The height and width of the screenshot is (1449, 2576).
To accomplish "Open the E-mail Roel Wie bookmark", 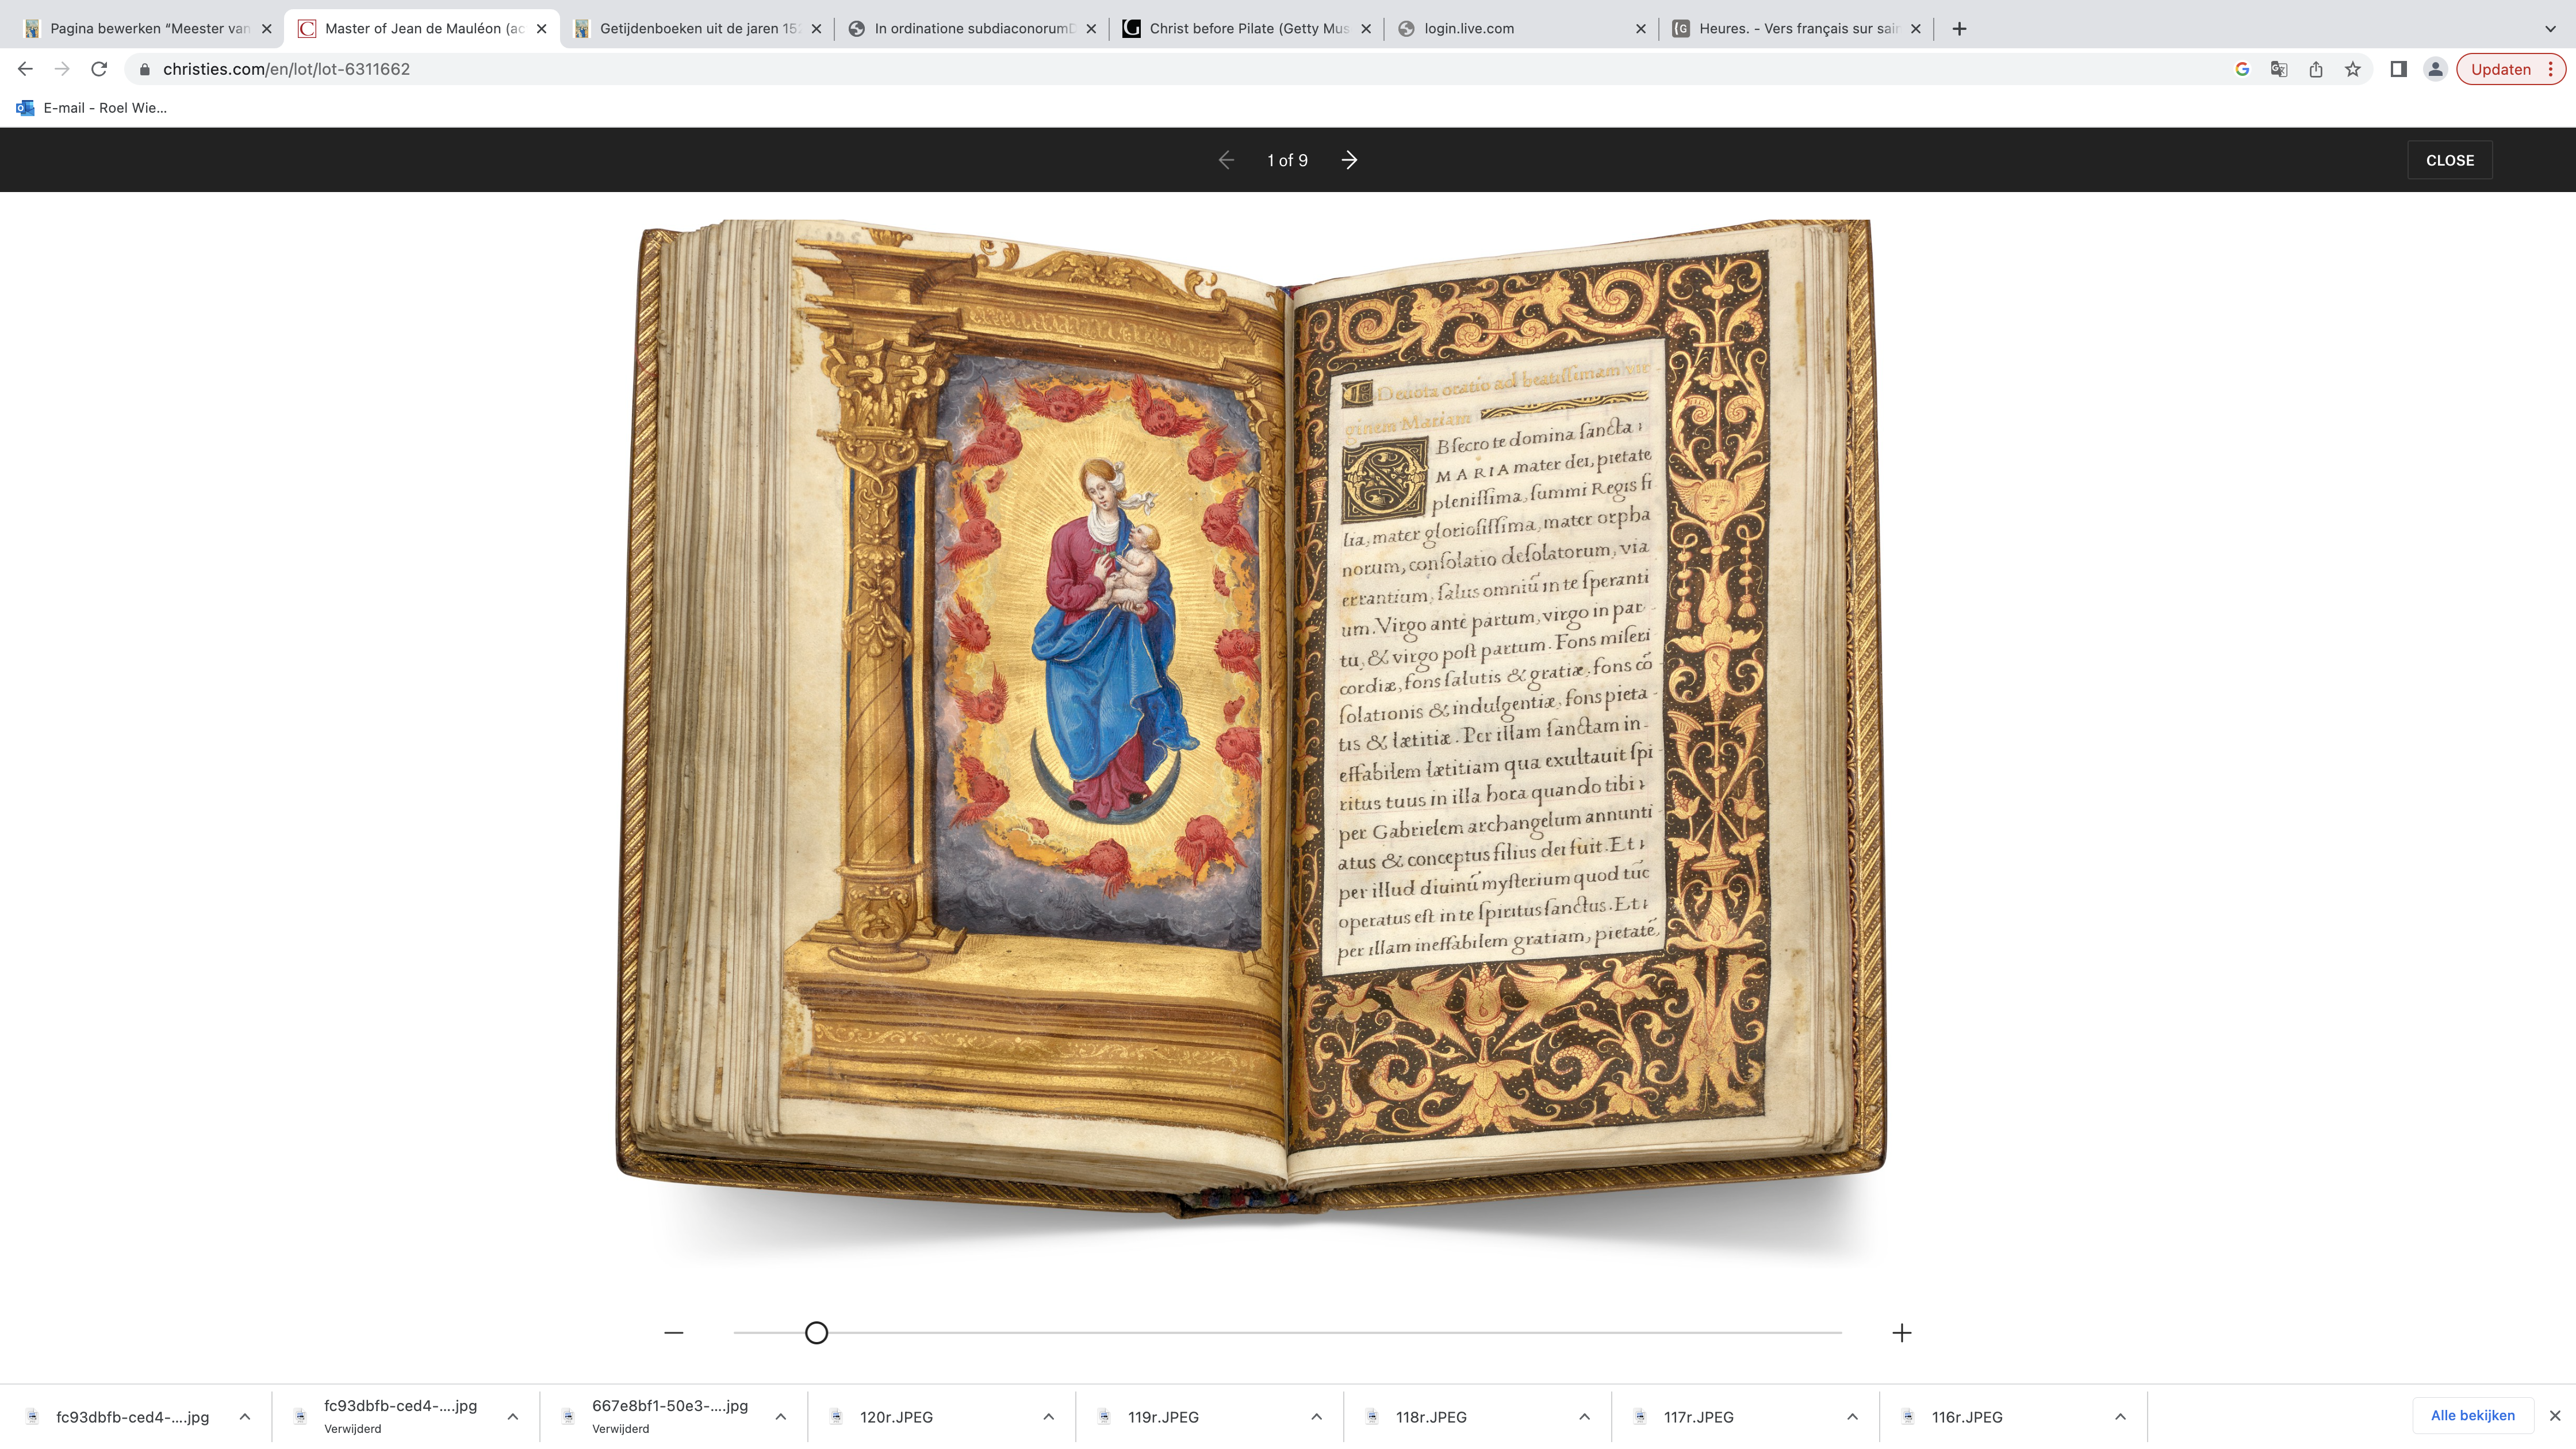I will tap(92, 108).
